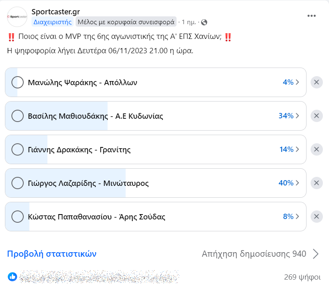Open the three-dots post options menu

(x=311, y=16)
